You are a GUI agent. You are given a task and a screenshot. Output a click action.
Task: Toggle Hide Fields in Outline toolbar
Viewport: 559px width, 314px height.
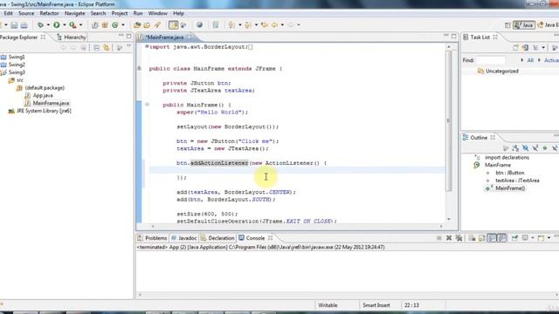(525, 148)
